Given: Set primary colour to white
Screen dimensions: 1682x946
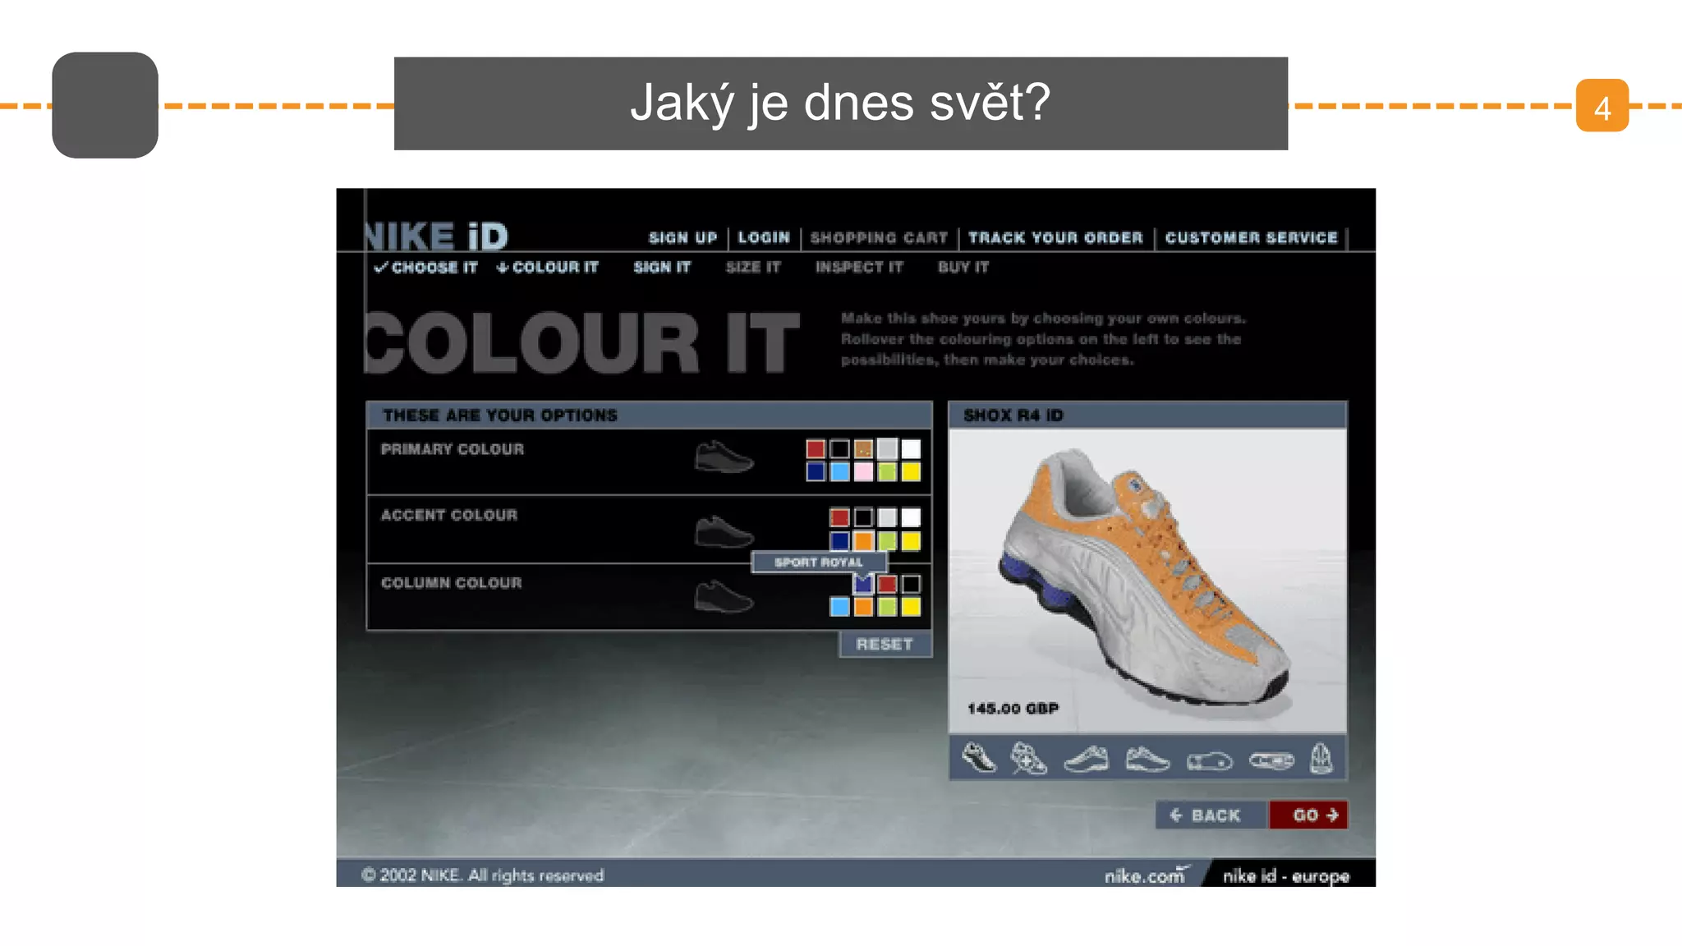Looking at the screenshot, I should (911, 449).
